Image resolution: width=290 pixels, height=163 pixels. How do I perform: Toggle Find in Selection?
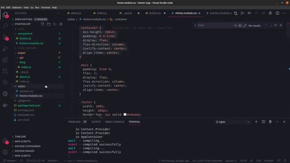[x=275, y=25]
